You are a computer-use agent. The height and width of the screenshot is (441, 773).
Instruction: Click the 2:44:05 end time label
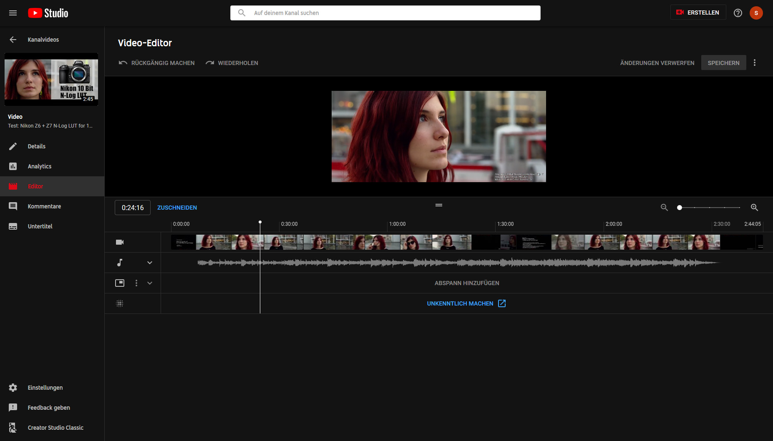[x=752, y=224]
